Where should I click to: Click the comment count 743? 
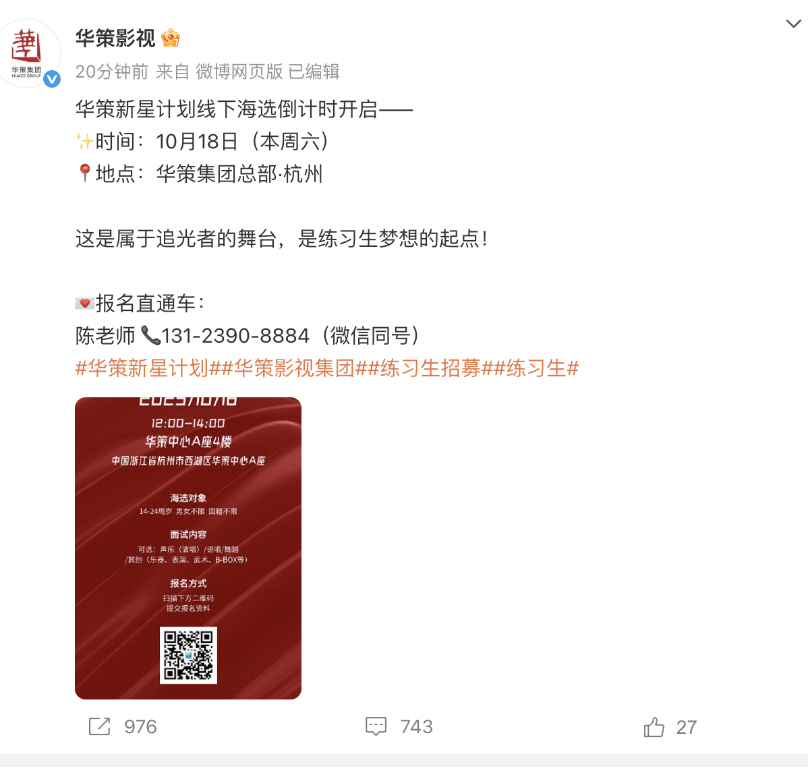416,726
